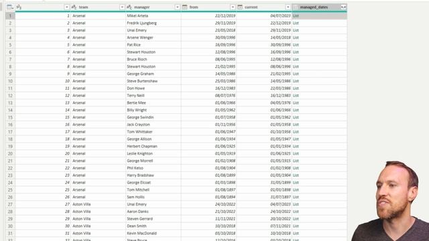This screenshot has width=429, height=241.
Task: Open the List link in Pat Rice's row
Action: pos(296,45)
